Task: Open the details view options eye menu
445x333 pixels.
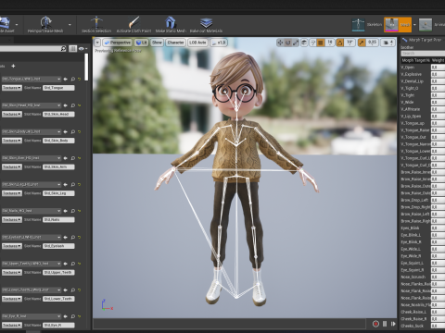Action: pos(83,49)
